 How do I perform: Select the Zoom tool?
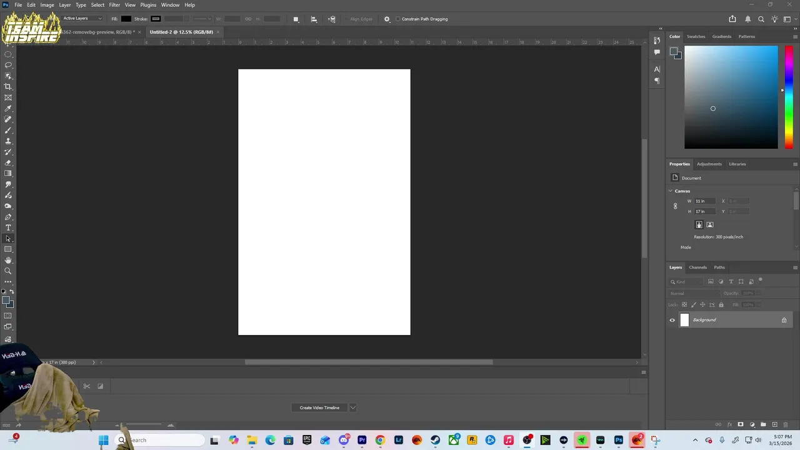[x=8, y=271]
